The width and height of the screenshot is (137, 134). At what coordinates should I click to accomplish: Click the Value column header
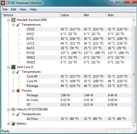tap(71, 15)
